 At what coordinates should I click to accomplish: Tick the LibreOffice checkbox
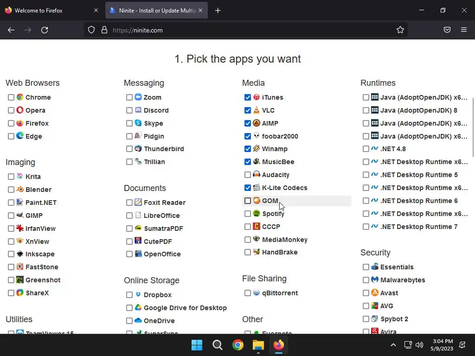coord(129,216)
